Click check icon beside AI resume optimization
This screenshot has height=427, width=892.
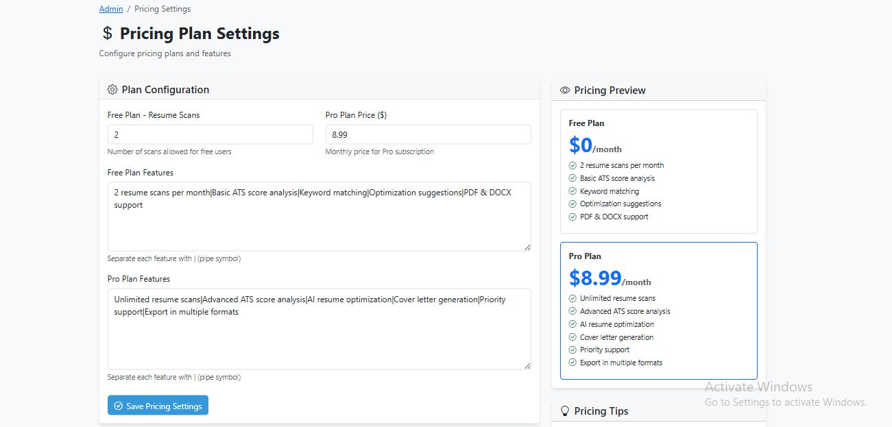[x=572, y=324]
